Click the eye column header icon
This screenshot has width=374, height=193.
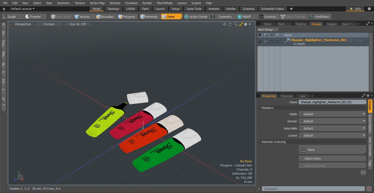260,35
